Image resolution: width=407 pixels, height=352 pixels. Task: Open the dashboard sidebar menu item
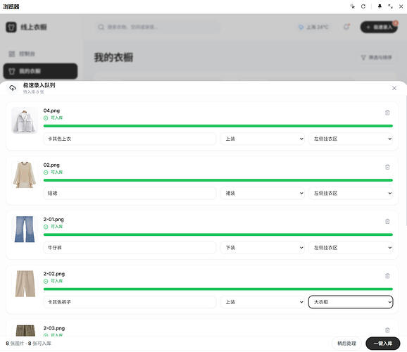40,54
